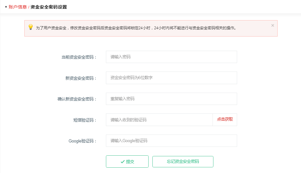
Task: Click the 忘记资金安全密码 button
Action: [x=183, y=162]
